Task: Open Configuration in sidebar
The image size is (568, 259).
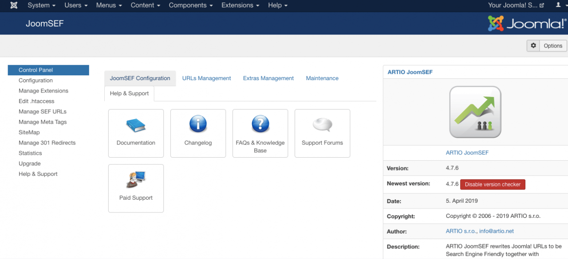Action: pyautogui.click(x=35, y=81)
